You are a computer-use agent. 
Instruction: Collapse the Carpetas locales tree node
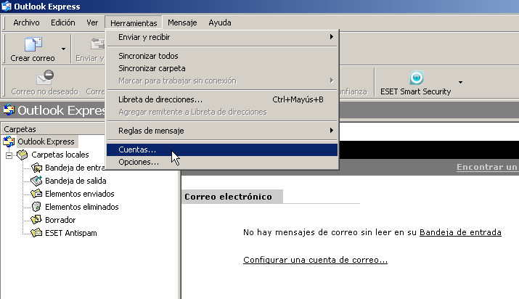click(9, 155)
